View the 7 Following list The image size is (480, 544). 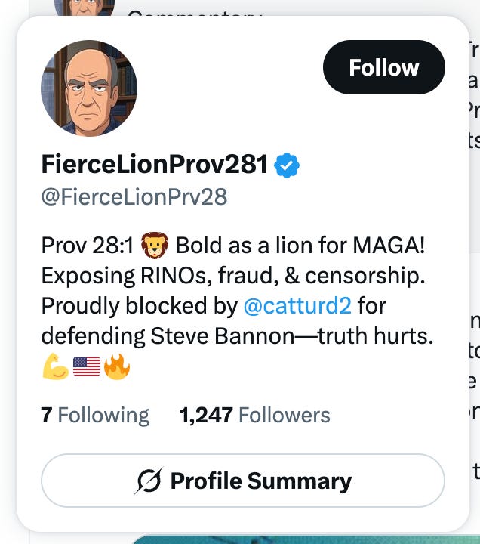(95, 415)
